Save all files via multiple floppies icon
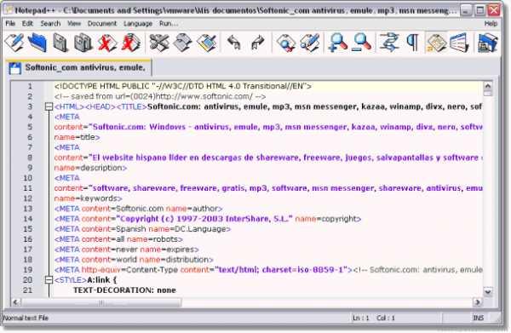Image resolution: width=511 pixels, height=333 pixels. tap(83, 43)
